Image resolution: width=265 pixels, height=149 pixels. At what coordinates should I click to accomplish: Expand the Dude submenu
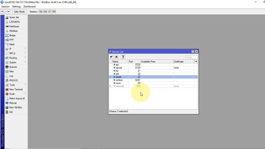click(16, 94)
